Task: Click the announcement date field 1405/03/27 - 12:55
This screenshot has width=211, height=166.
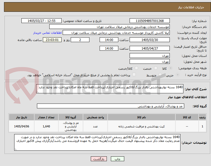Action: click(42, 21)
